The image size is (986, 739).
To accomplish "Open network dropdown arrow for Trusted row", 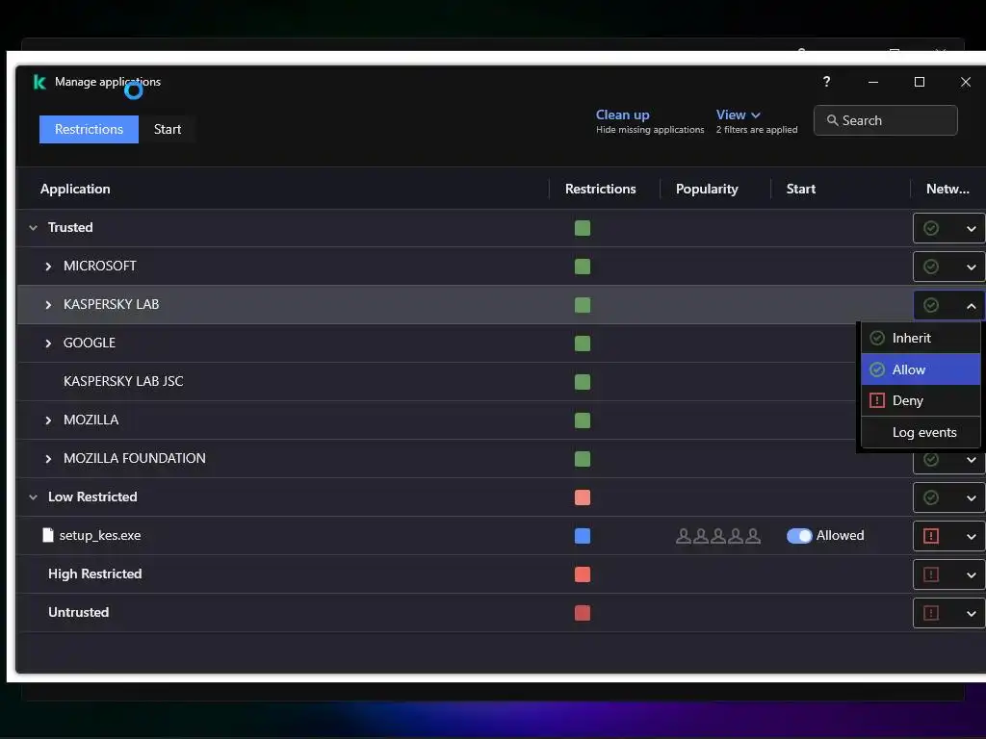I will [971, 229].
